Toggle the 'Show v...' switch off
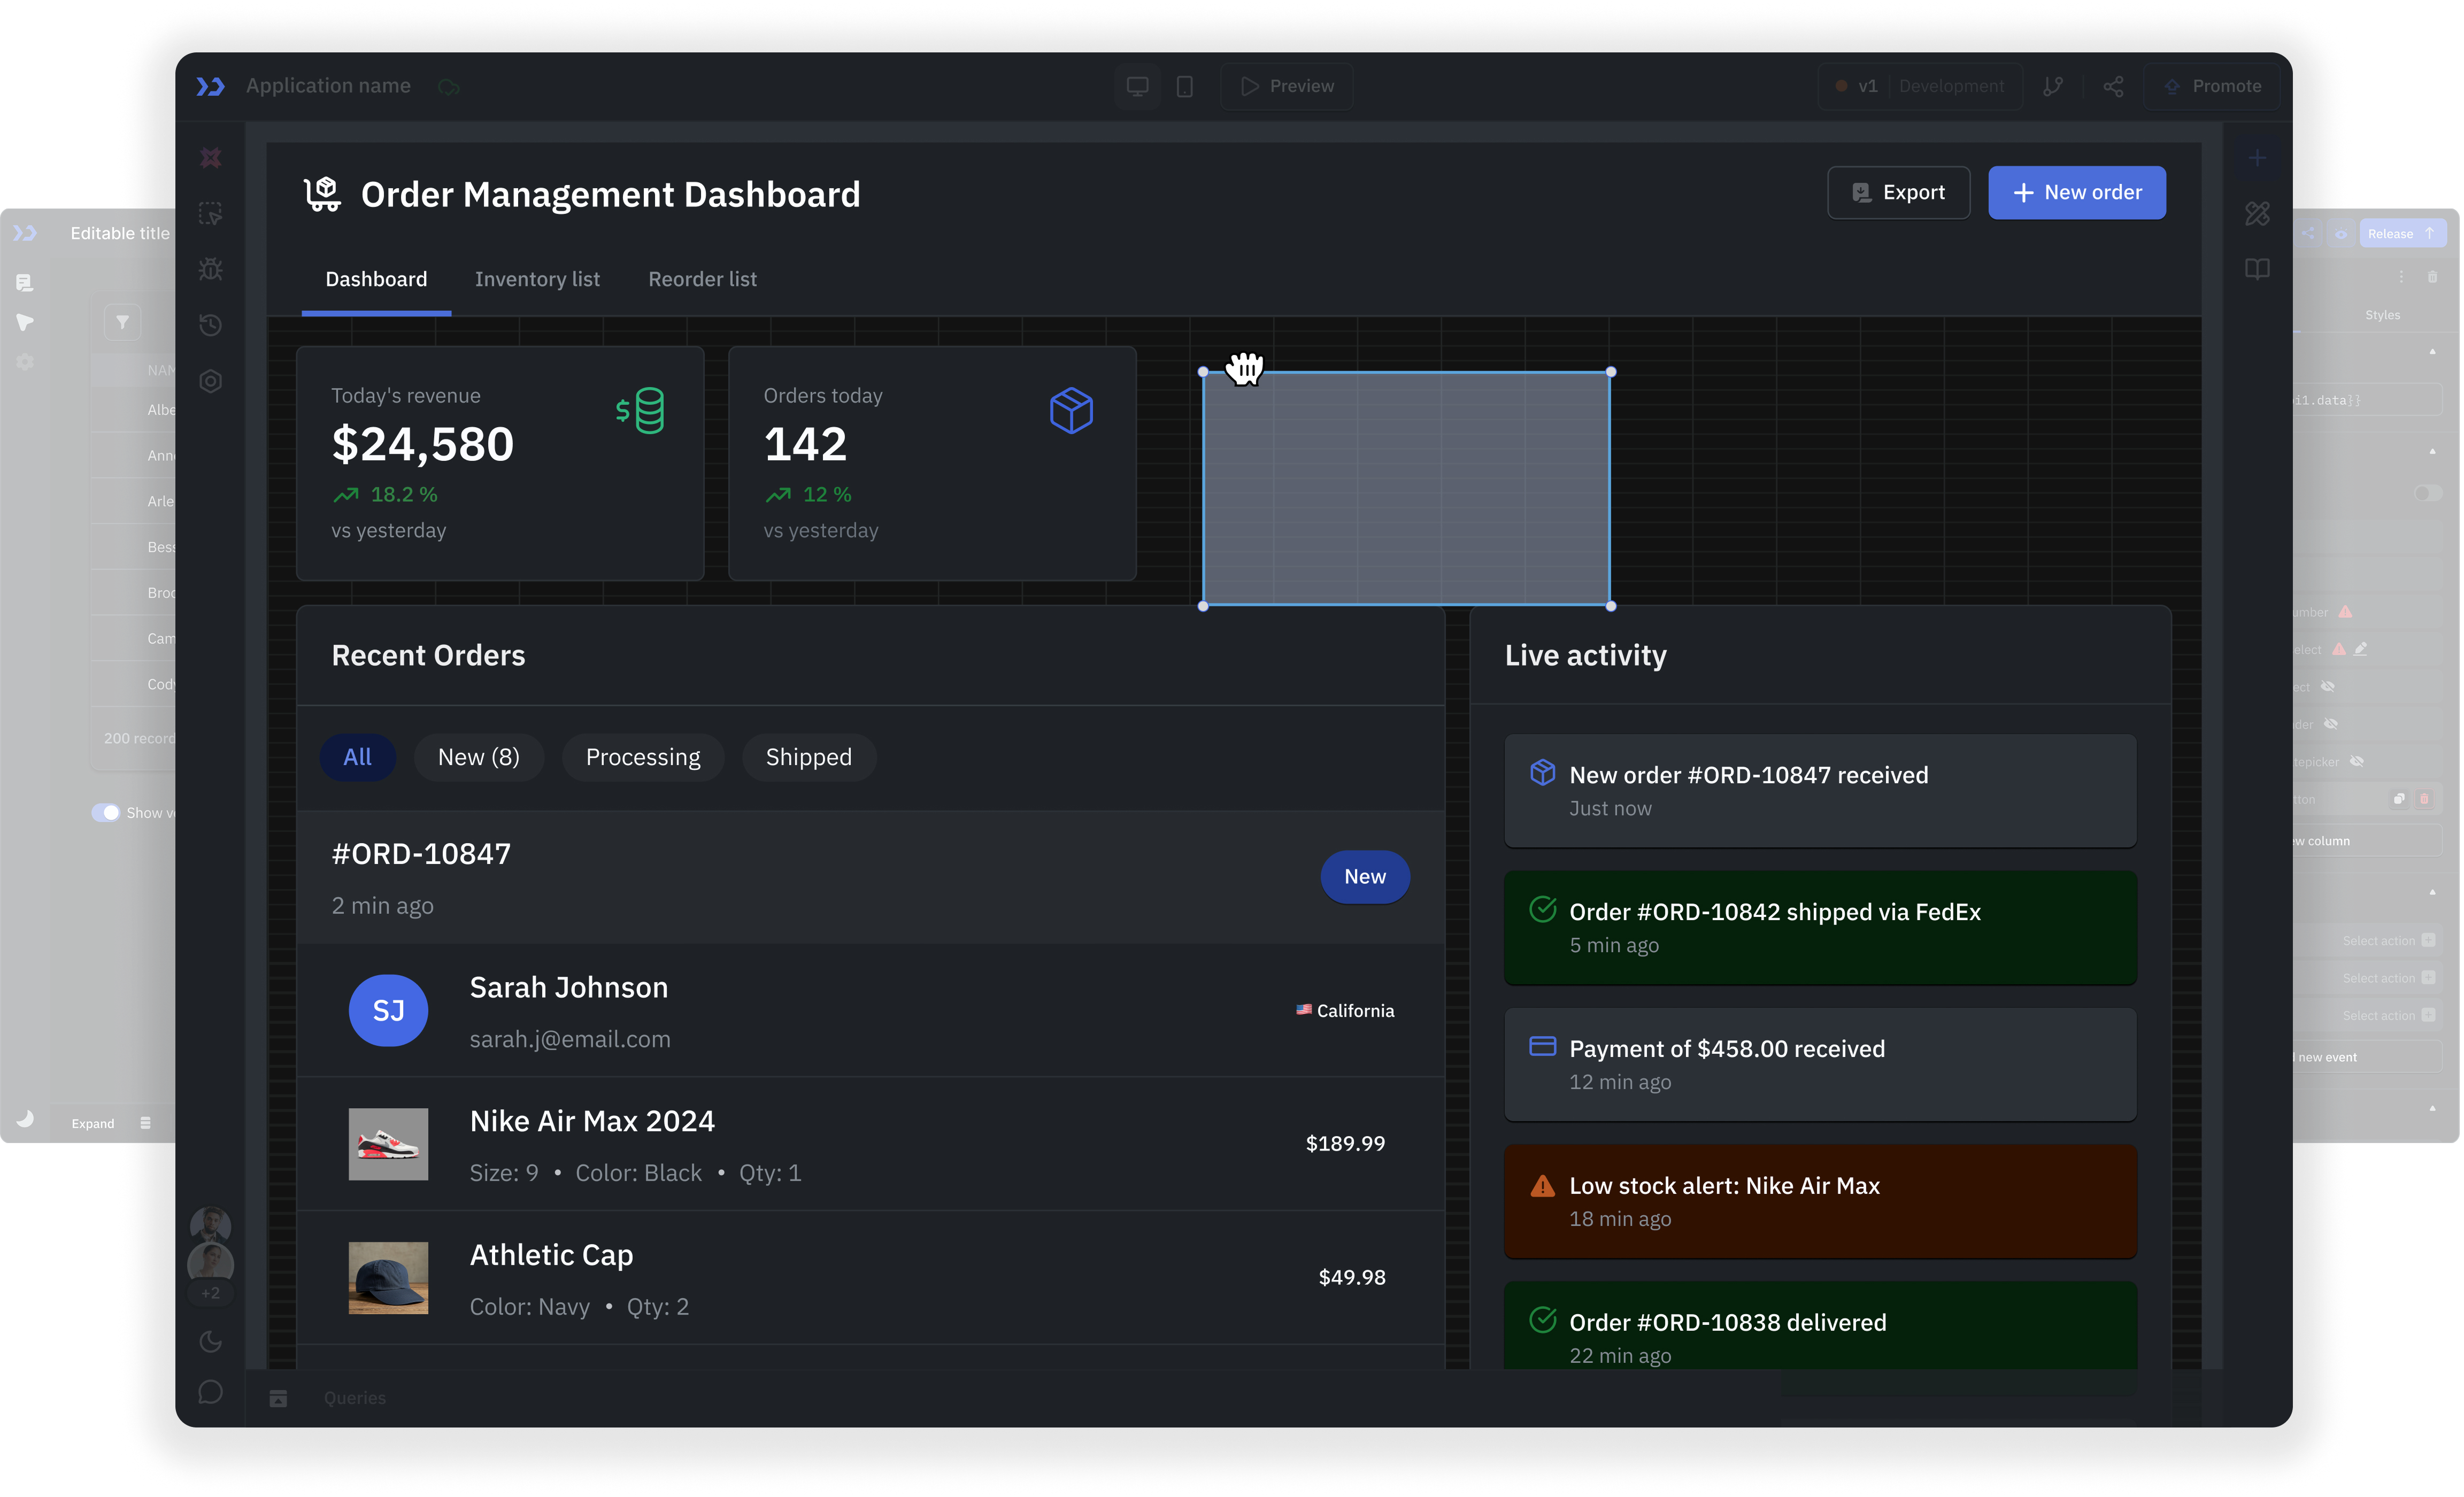2464x1497 pixels. 105,813
